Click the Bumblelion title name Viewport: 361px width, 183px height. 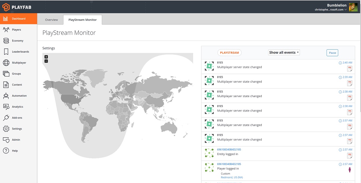pyautogui.click(x=337, y=5)
